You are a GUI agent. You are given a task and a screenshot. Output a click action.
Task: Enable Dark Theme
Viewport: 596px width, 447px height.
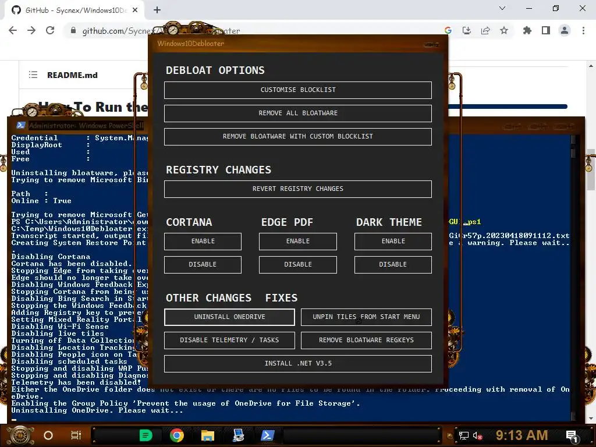coord(393,242)
